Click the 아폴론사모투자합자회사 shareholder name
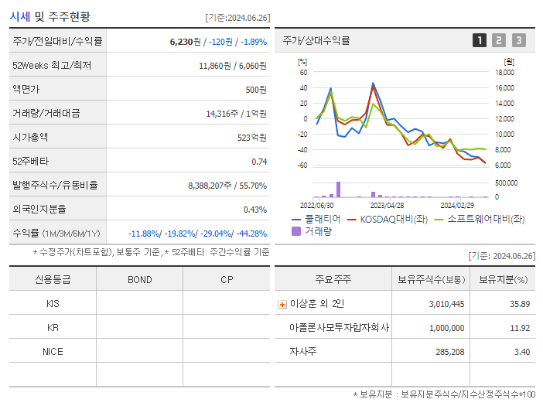Viewport: 543px width, 406px height. (340, 327)
